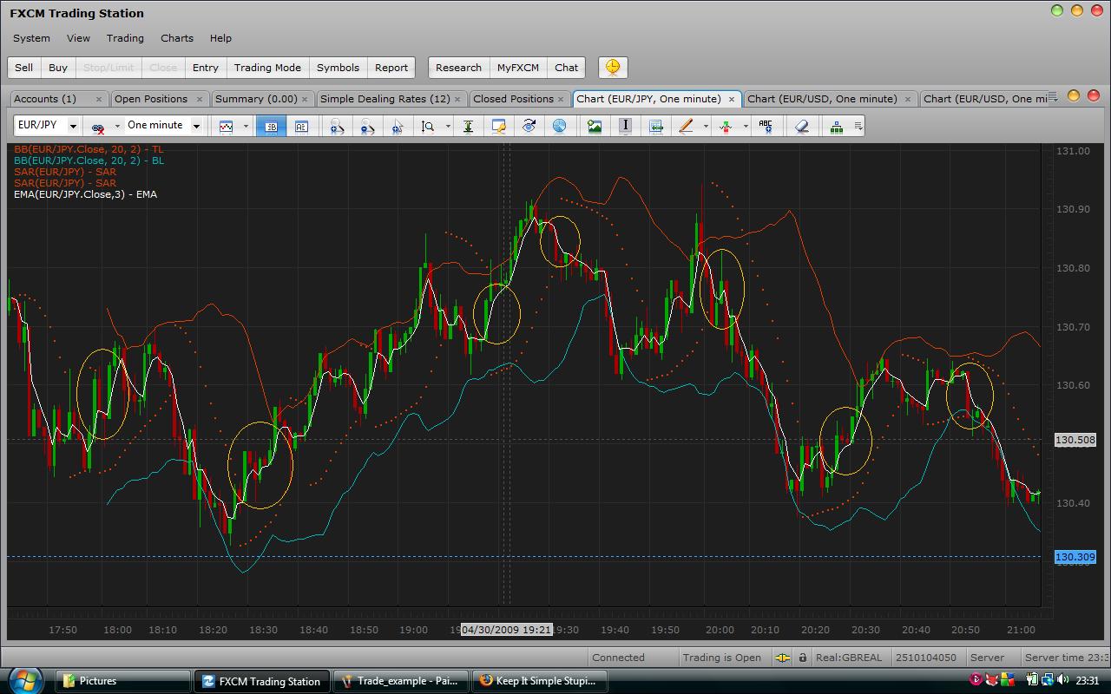The width and height of the screenshot is (1111, 694).
Task: Close the Open Positions tab
Action: pos(200,100)
